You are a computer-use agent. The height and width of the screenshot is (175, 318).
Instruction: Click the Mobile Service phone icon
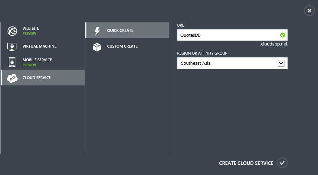12,62
